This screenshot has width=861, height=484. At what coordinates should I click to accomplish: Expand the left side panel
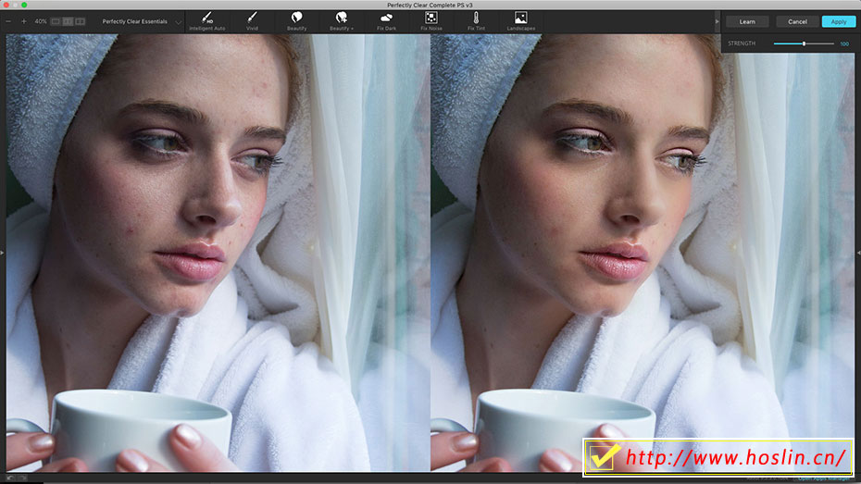(2, 253)
